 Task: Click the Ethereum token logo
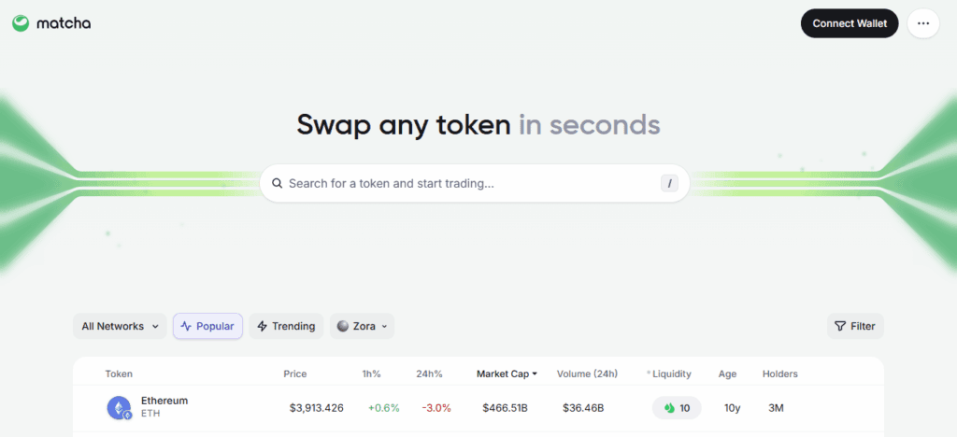tap(118, 407)
